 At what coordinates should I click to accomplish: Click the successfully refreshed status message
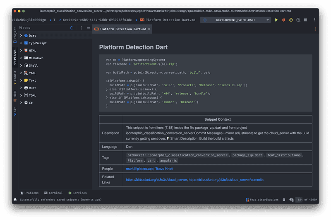(60, 200)
